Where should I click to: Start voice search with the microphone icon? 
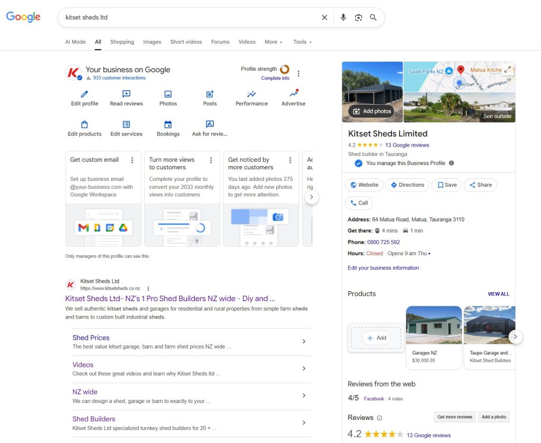click(343, 17)
